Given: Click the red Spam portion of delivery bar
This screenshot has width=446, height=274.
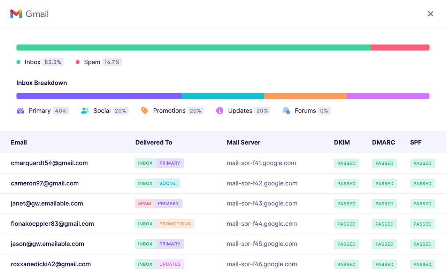Looking at the screenshot, I should click(x=400, y=48).
